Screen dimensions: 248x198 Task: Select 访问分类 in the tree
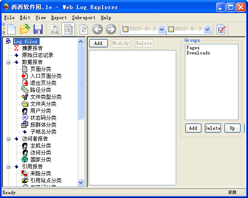click(40, 153)
